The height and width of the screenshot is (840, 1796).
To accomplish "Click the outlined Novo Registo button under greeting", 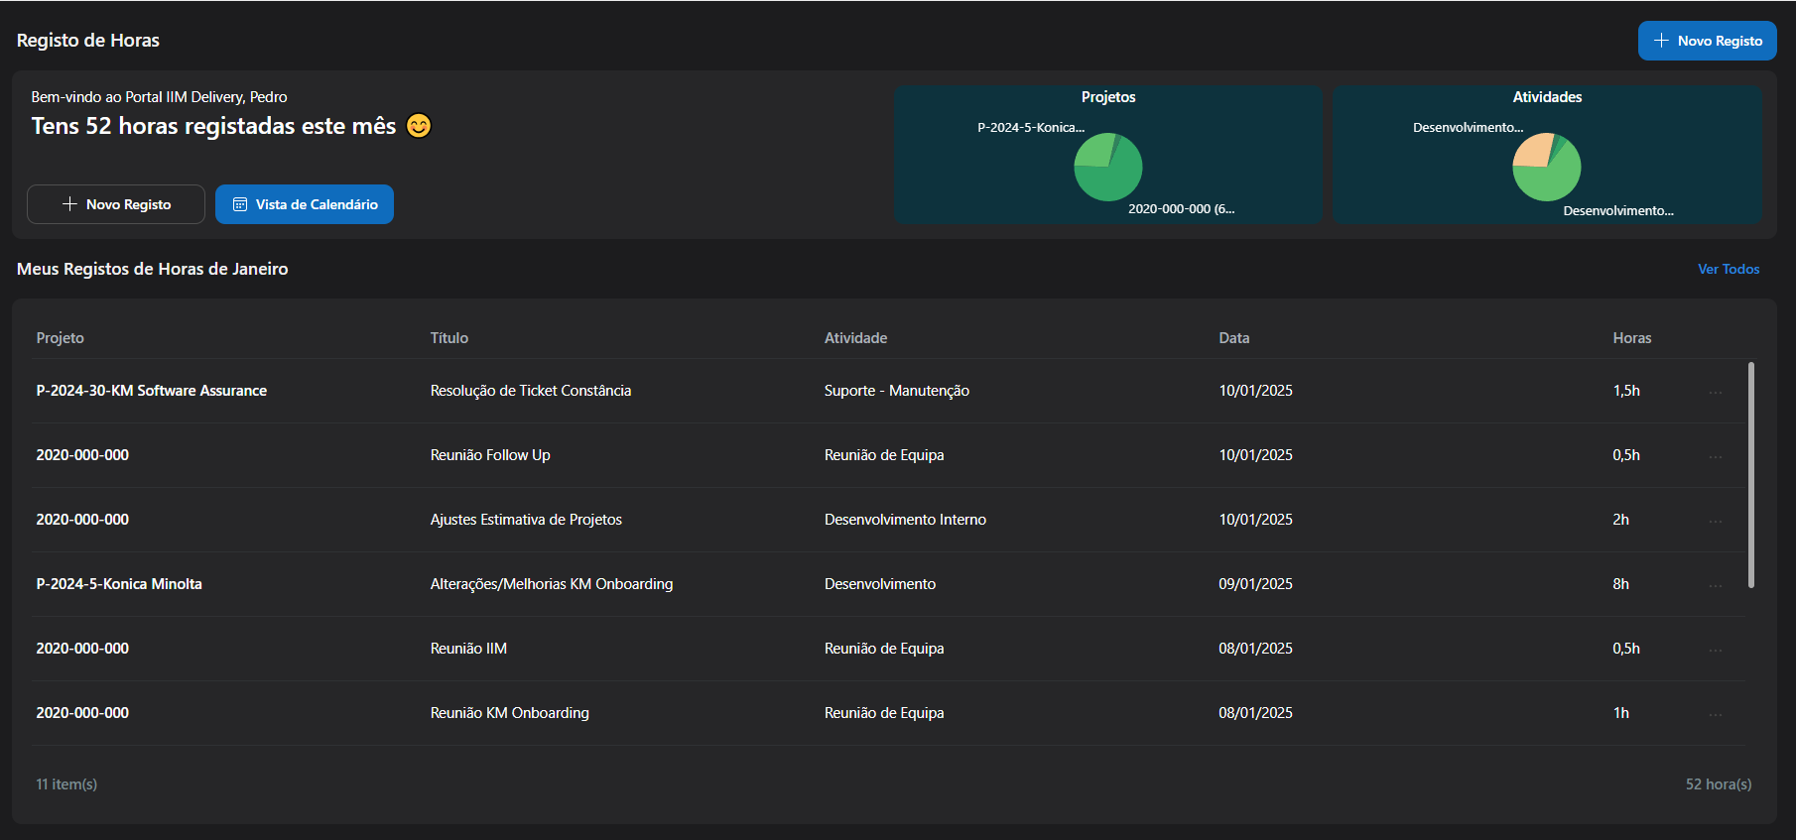I will pos(116,204).
